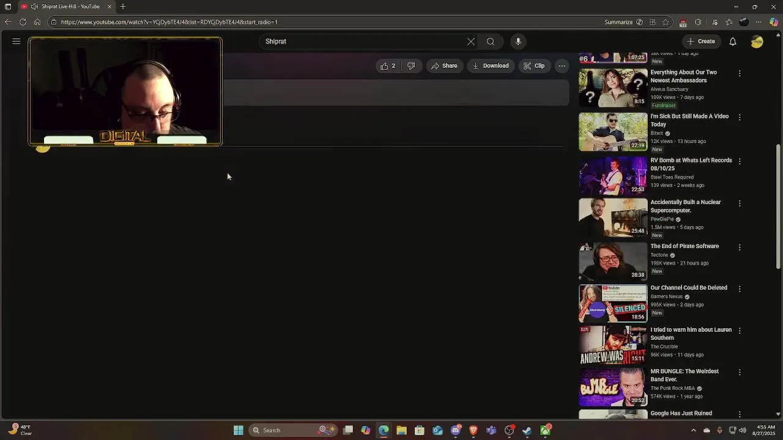The height and width of the screenshot is (440, 783).
Task: Click the YouTube search magnifier button
Action: (x=491, y=42)
